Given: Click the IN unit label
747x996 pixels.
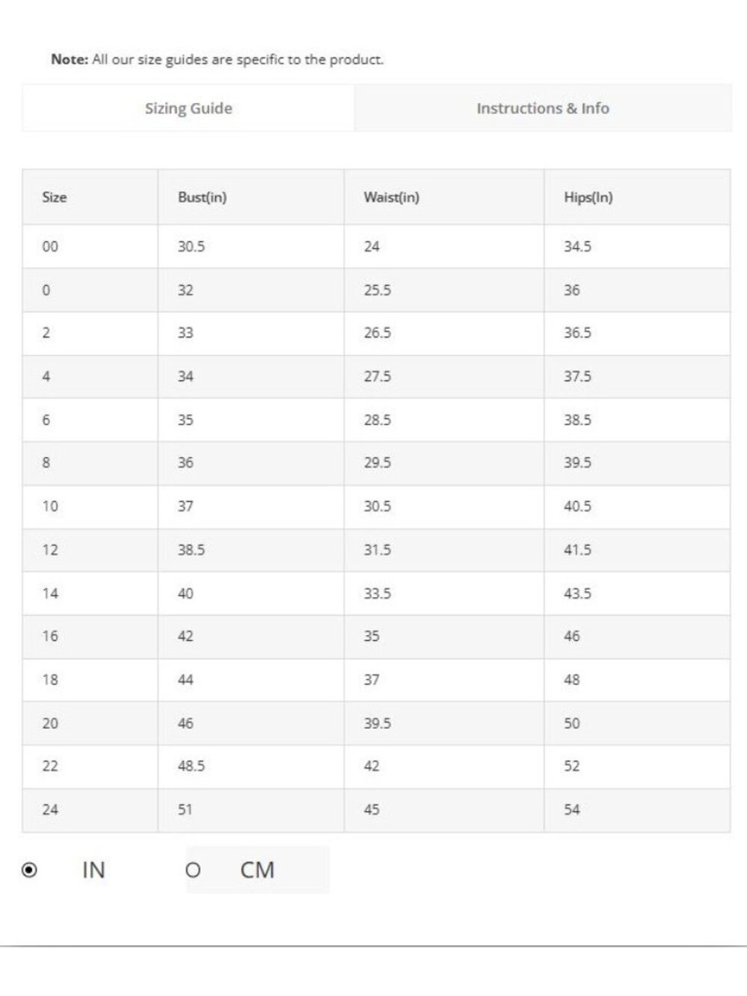Looking at the screenshot, I should point(93,870).
